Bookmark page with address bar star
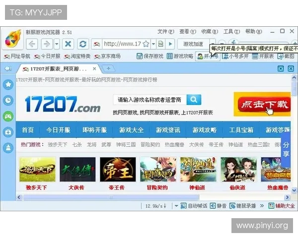 tap(146, 44)
